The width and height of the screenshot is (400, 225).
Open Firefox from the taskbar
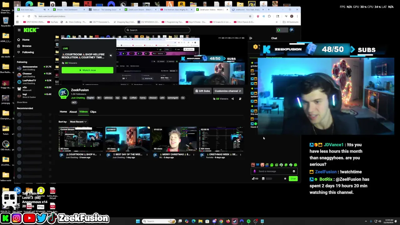tap(228, 221)
